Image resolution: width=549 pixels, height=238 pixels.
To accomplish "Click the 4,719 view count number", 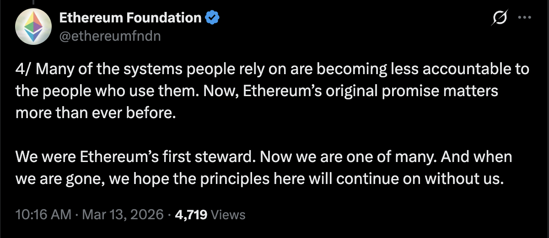I will click(x=192, y=215).
